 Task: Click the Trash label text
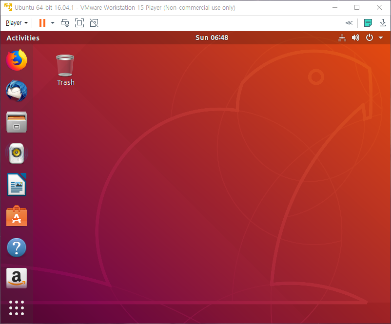(x=66, y=82)
